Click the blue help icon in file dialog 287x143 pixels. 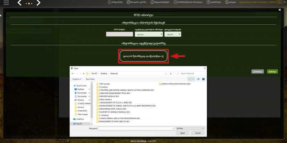[x=203, y=79]
